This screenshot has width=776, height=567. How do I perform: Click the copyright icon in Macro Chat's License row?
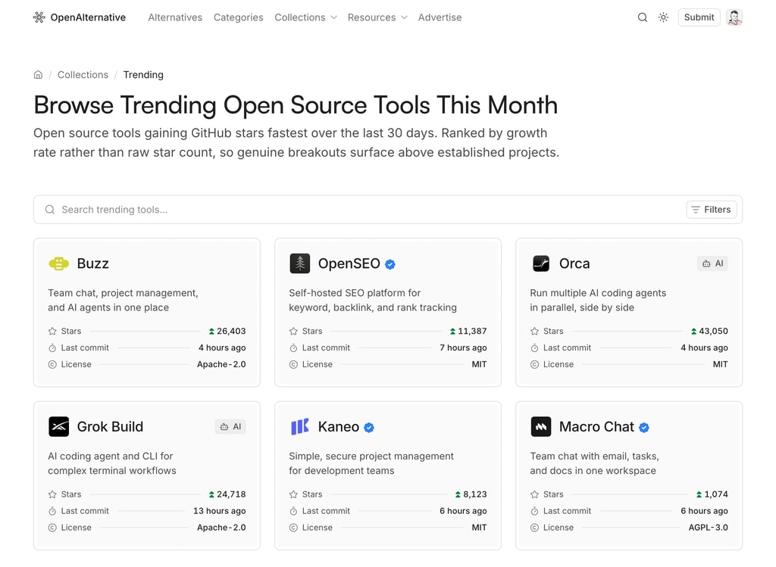[x=534, y=528]
